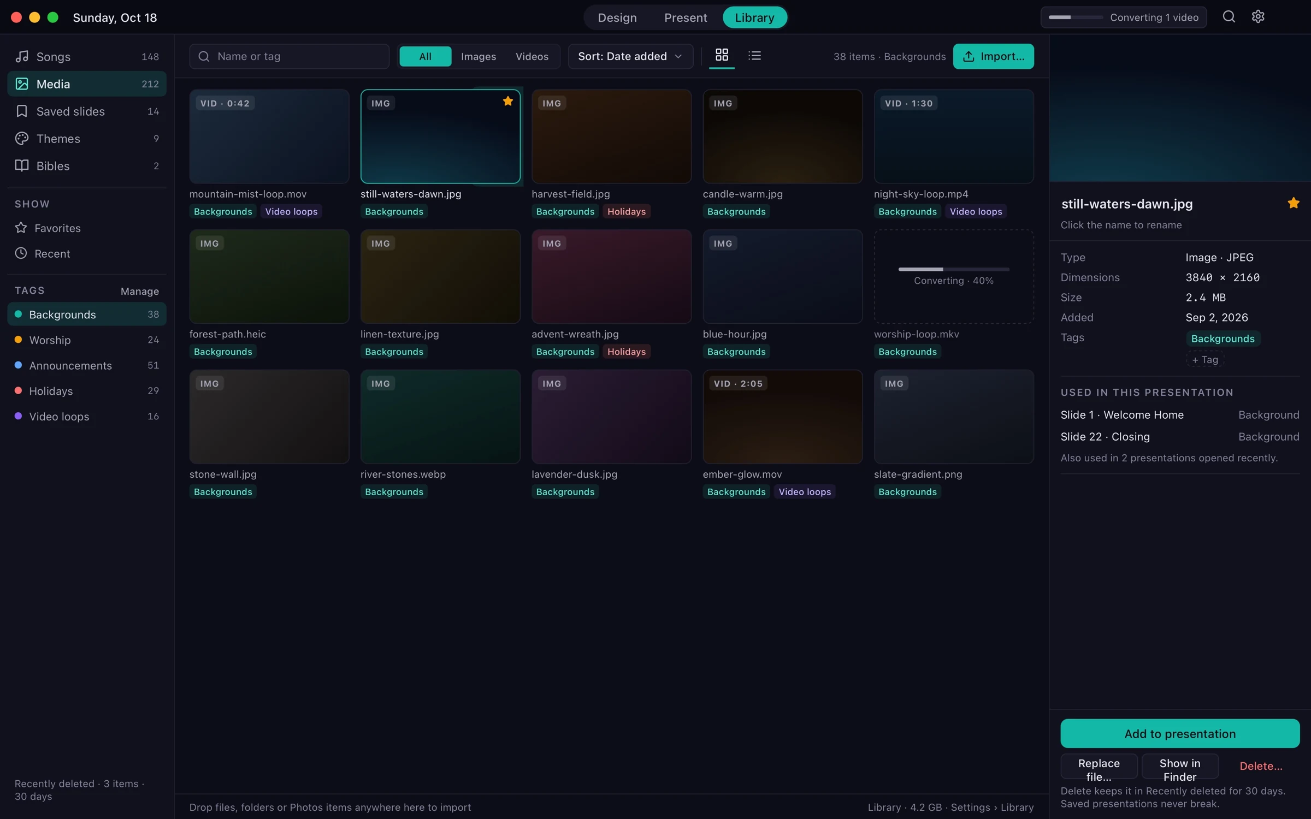Open Songs in the sidebar

[87, 57]
